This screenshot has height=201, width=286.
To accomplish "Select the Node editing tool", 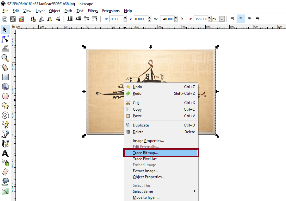I will click(x=5, y=39).
